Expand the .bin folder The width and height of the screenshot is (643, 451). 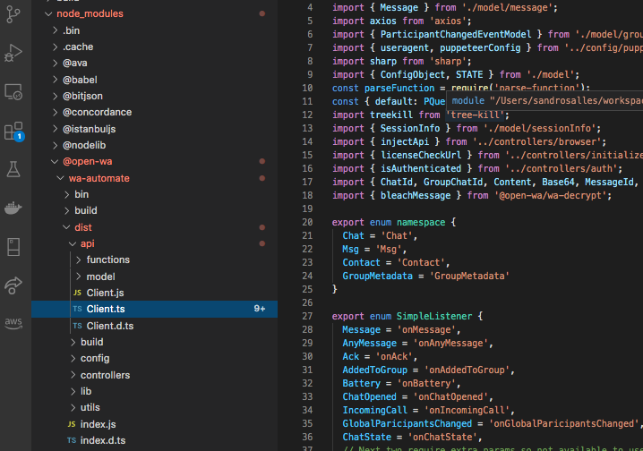(x=154, y=30)
